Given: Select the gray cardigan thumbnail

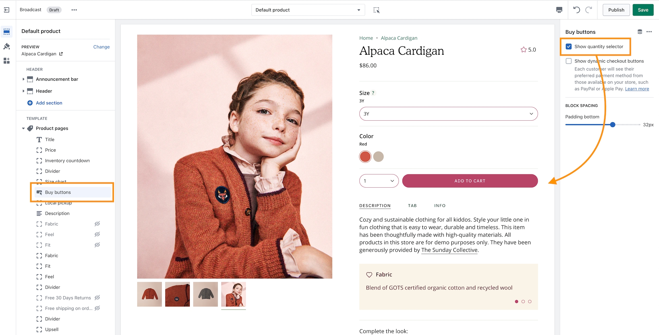Looking at the screenshot, I should coord(205,294).
